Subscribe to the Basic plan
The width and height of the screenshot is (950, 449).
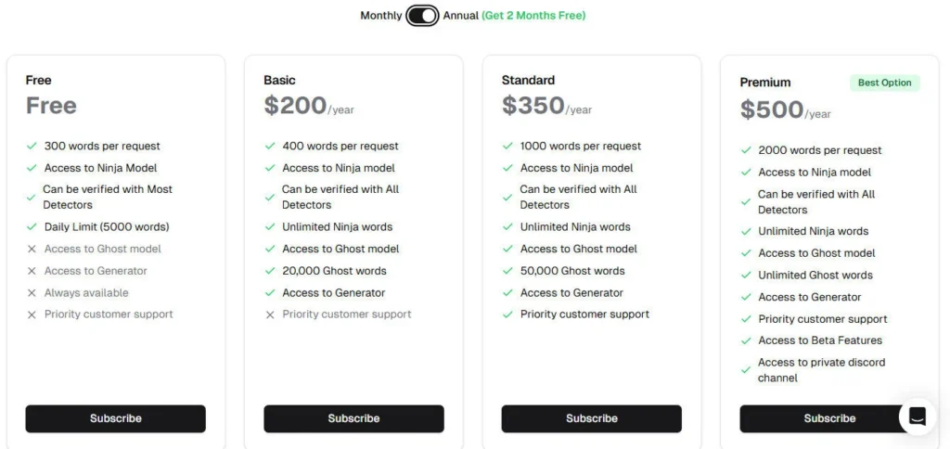[353, 418]
